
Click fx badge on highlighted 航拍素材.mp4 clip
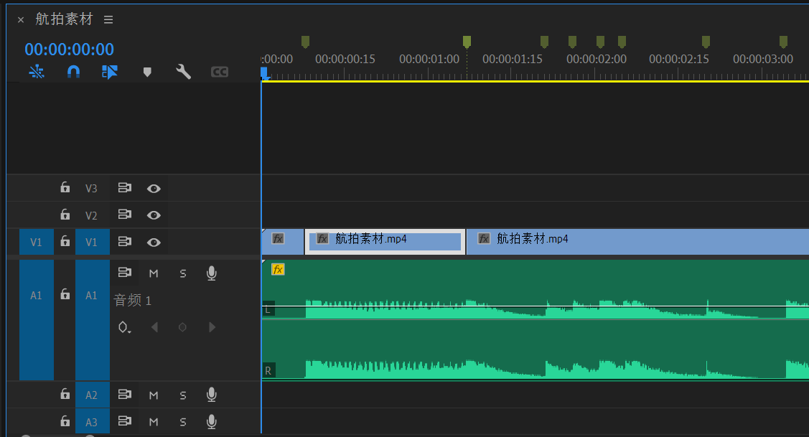click(322, 238)
